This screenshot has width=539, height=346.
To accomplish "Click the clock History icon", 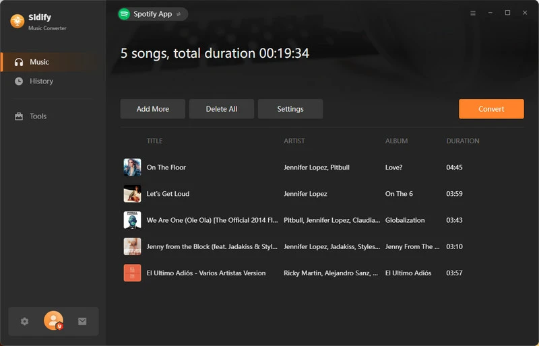I will coord(19,81).
